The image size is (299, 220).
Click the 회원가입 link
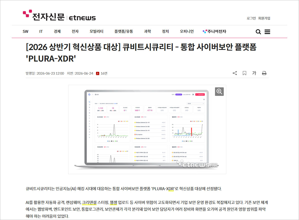264,18
